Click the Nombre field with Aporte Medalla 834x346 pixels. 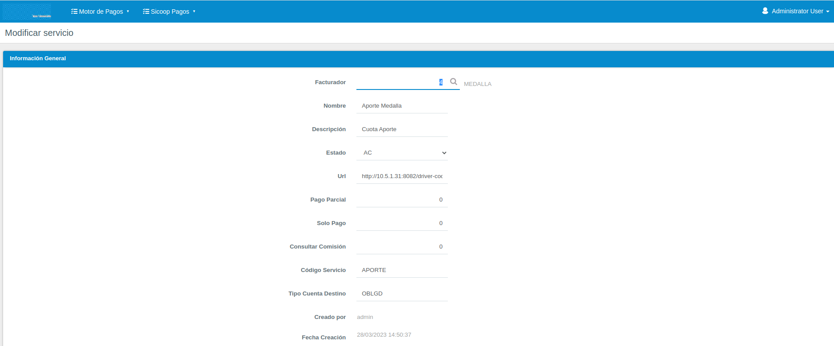[x=402, y=106]
